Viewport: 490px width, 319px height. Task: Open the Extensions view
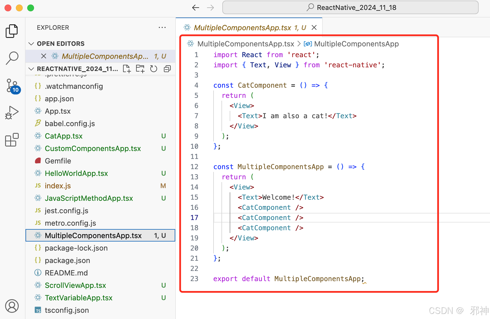[12, 140]
